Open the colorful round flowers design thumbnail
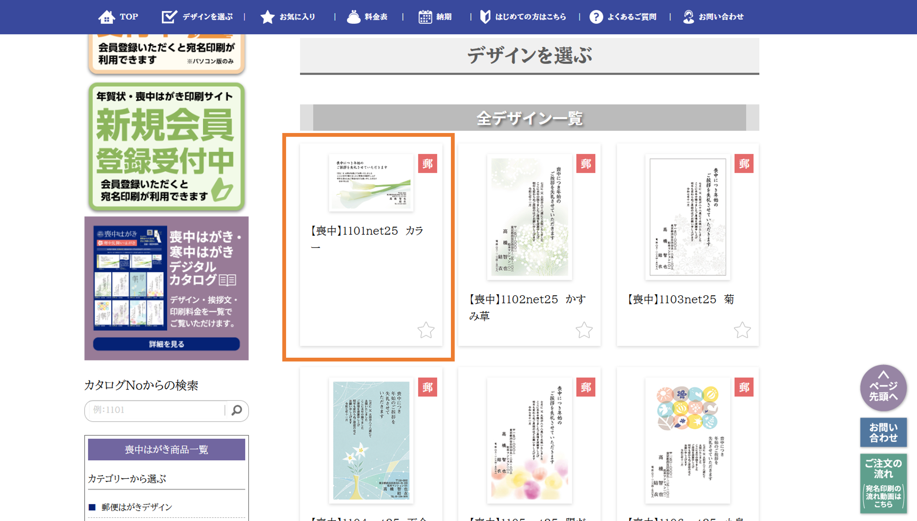The image size is (917, 521). (688, 440)
